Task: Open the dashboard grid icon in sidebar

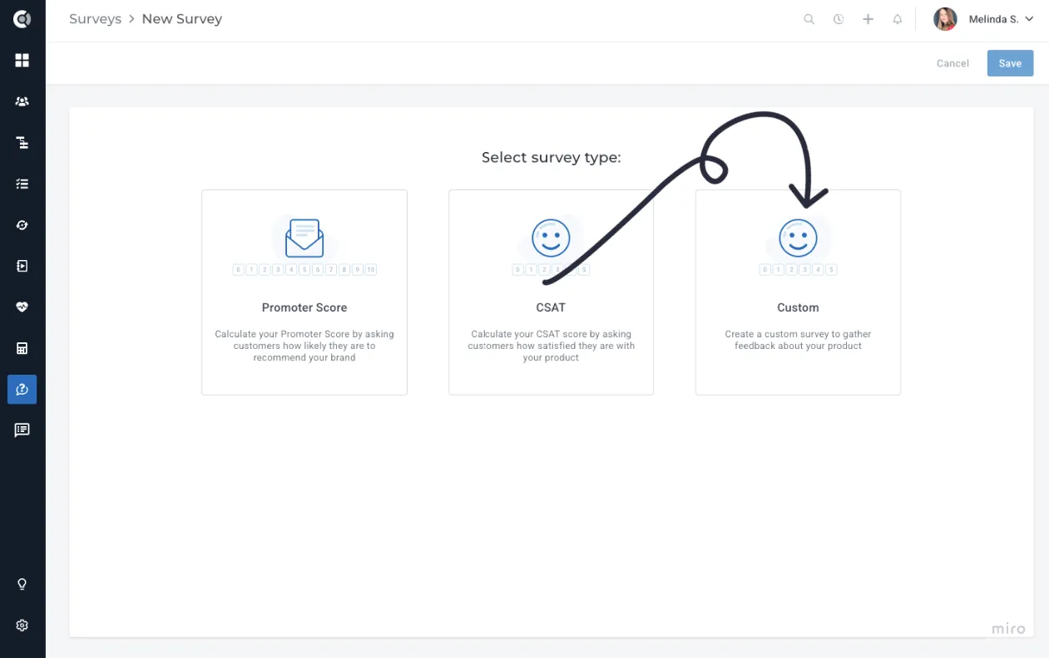Action: point(22,61)
